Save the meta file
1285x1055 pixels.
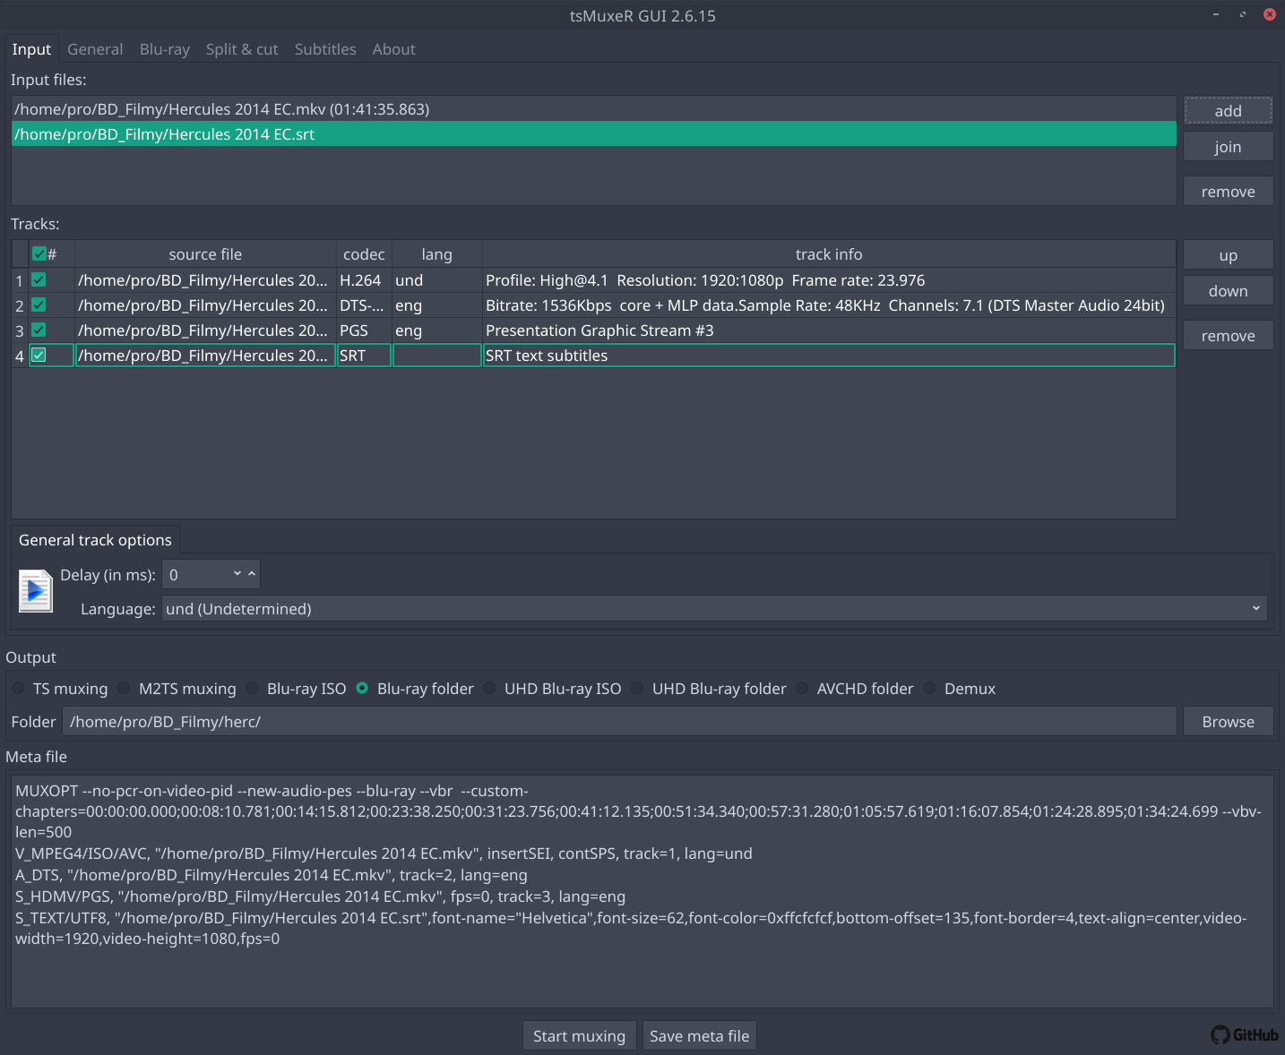[x=699, y=1035]
